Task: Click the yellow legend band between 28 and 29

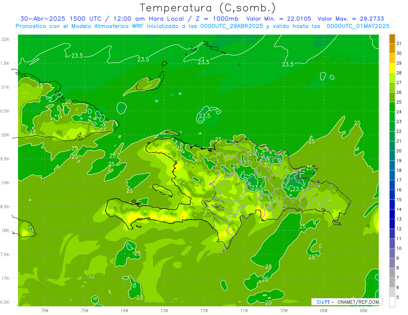Action: pos(392,68)
